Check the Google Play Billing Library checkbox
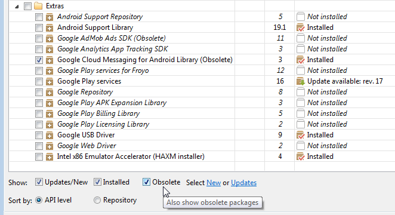Viewport: 395px width, 215px height. coord(39,113)
